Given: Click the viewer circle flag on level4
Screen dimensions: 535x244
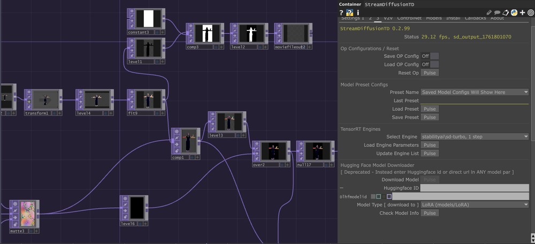Looking at the screenshot, I should [80, 93].
